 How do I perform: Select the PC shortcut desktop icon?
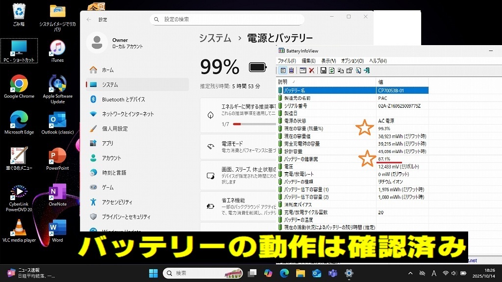coord(19,51)
